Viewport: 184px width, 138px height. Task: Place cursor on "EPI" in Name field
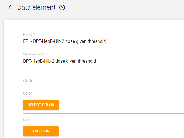pyautogui.click(x=26, y=41)
